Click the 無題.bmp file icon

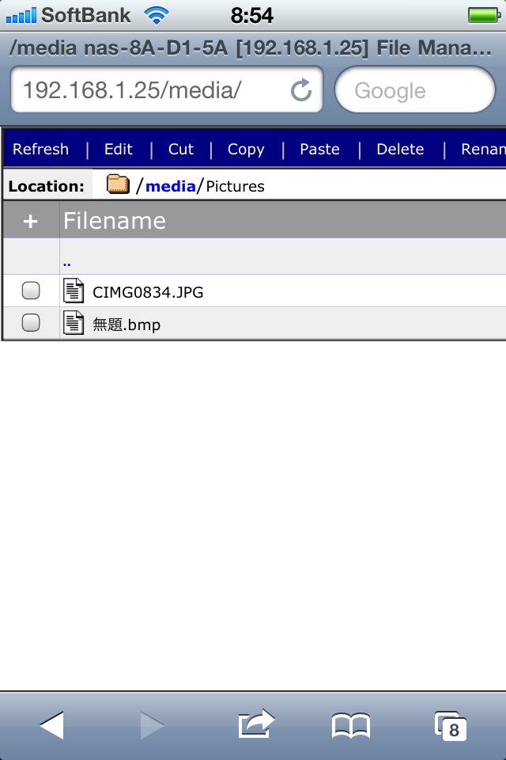point(74,323)
